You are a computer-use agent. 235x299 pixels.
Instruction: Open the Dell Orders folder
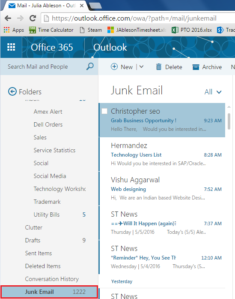click(48, 124)
